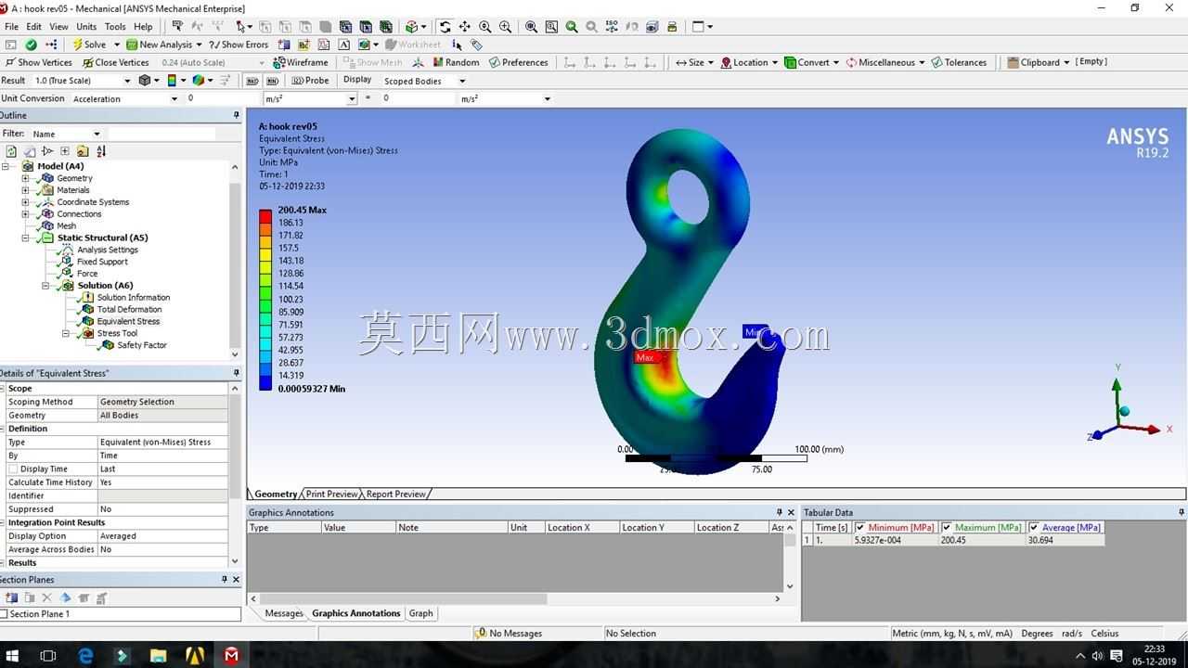Screen dimensions: 1188x668
Task: Pin the Tabular Data panel
Action: tap(1182, 512)
